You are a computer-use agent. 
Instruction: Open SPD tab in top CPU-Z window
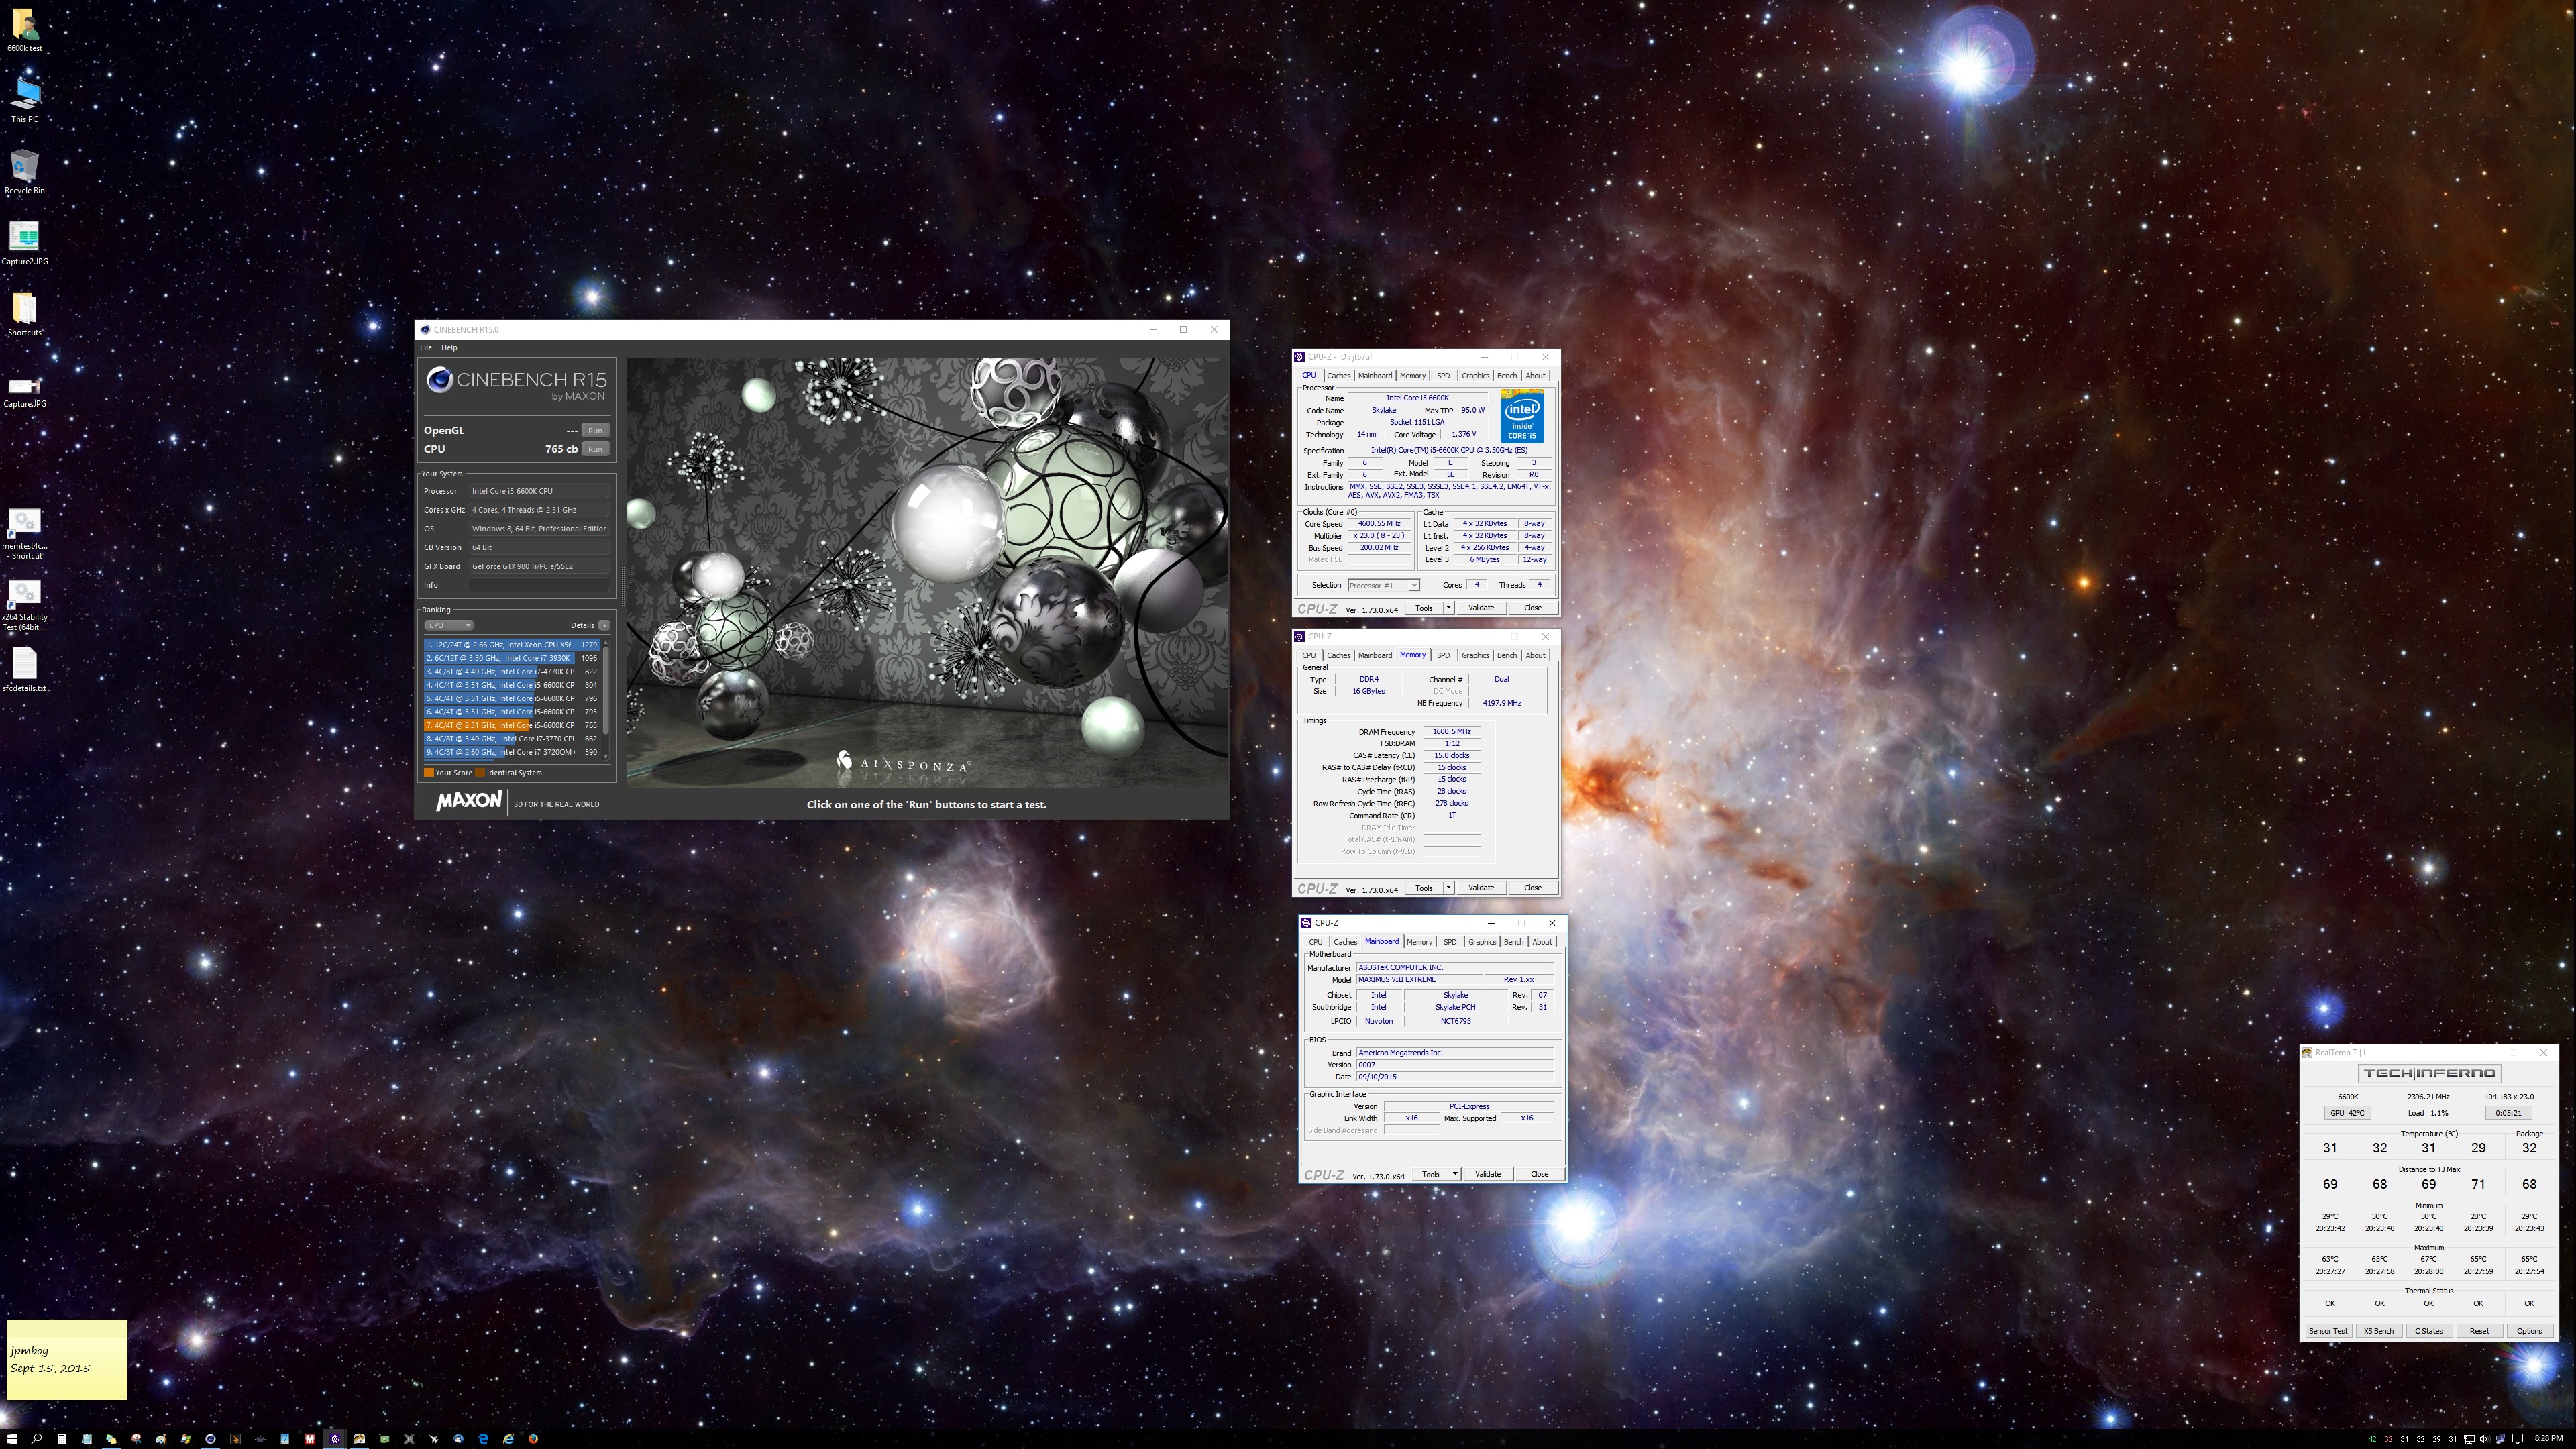(1443, 376)
